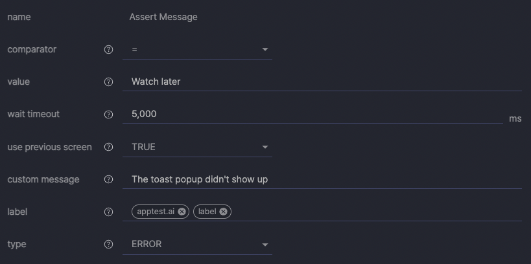Click empty area of label input
This screenshot has height=264, width=531.
[x=376, y=212]
